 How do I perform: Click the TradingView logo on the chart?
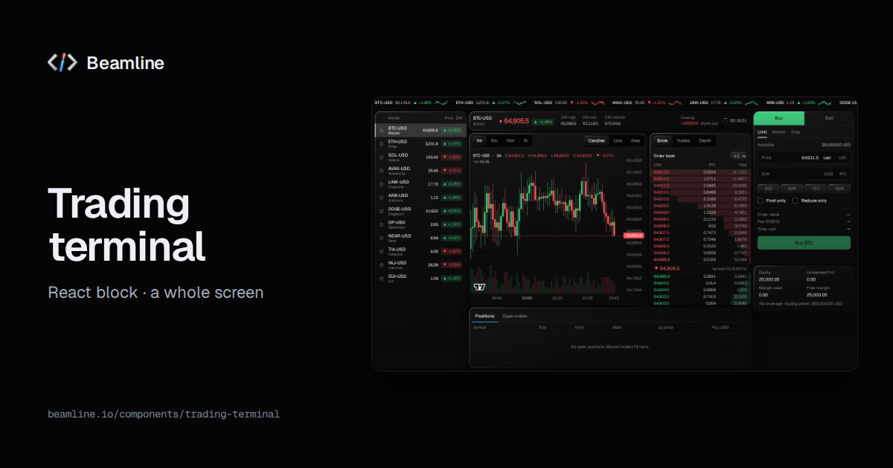pos(480,287)
